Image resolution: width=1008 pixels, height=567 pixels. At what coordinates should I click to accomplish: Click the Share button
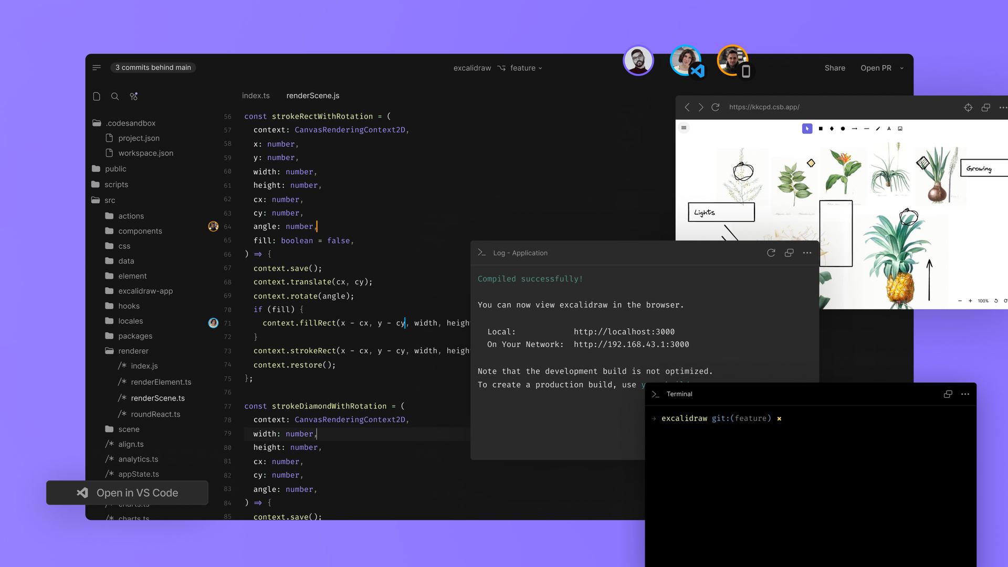tap(834, 68)
